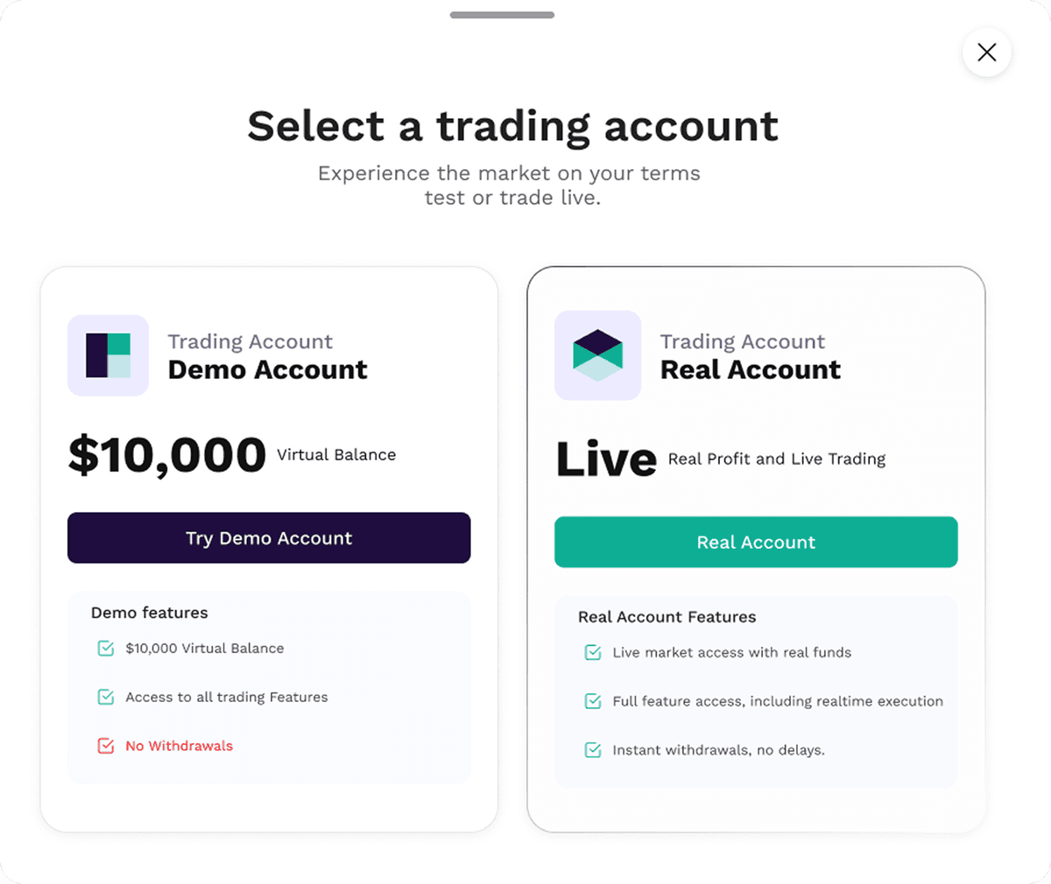The image size is (1051, 884).
Task: Expand the Real Account Features section
Action: click(x=667, y=617)
